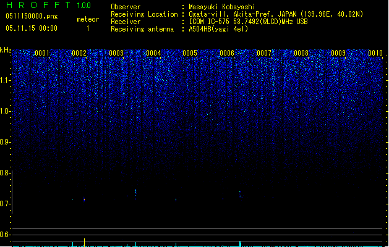
Task: Click the red meteor echo near marker 0002
Action: [84, 199]
